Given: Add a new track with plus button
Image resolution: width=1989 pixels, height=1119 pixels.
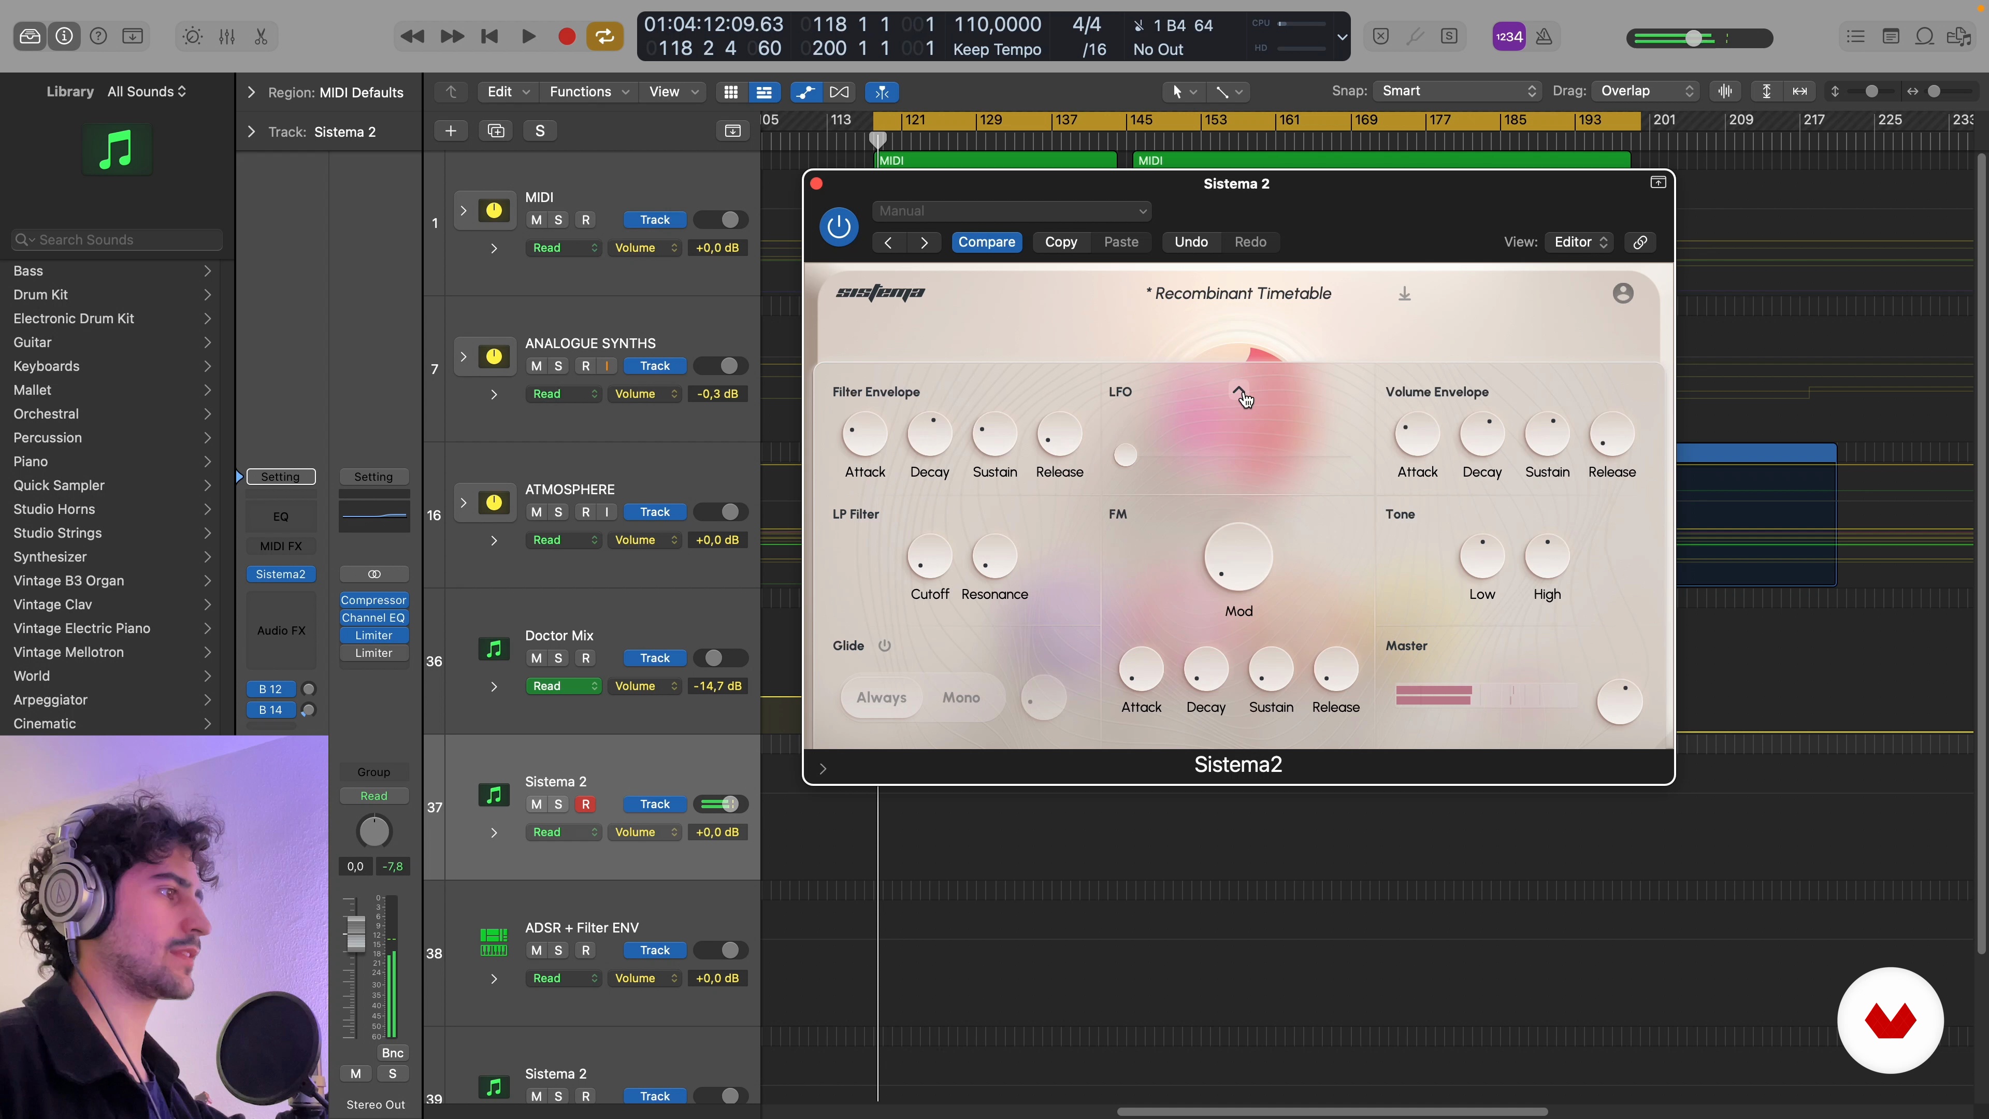Looking at the screenshot, I should 451,131.
